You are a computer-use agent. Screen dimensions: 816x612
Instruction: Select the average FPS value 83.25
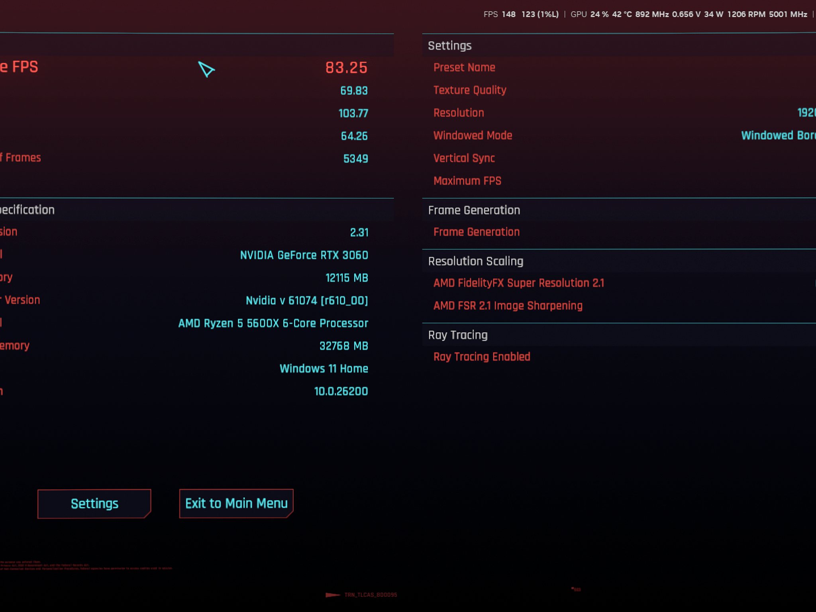coord(346,68)
